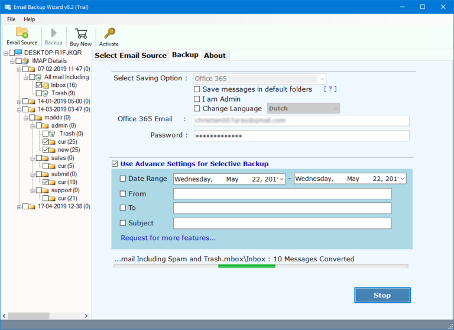Click the admin (0) folder icon
454x330 pixels.
(45, 126)
